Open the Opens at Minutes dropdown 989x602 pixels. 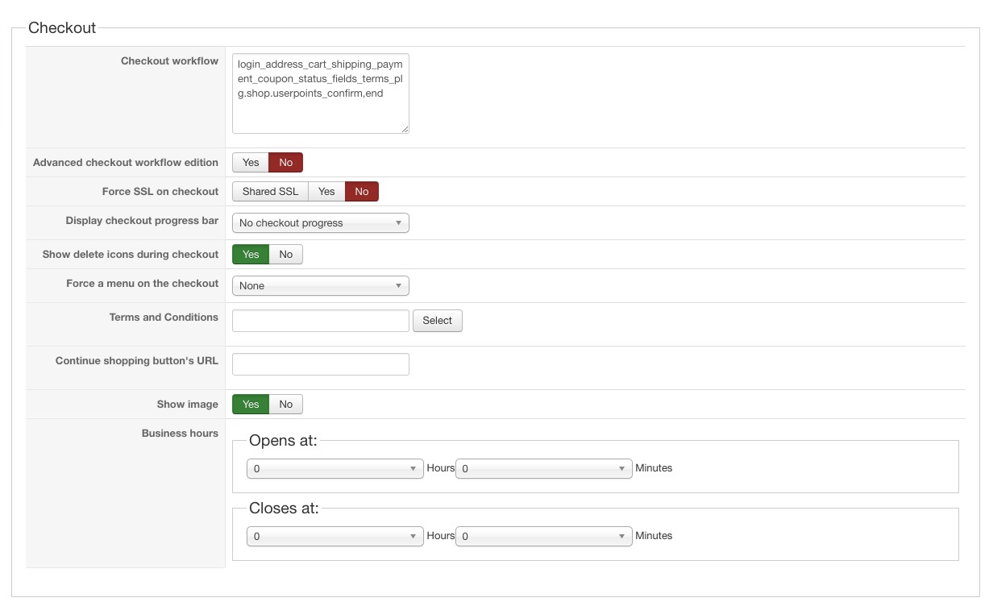[x=543, y=469]
